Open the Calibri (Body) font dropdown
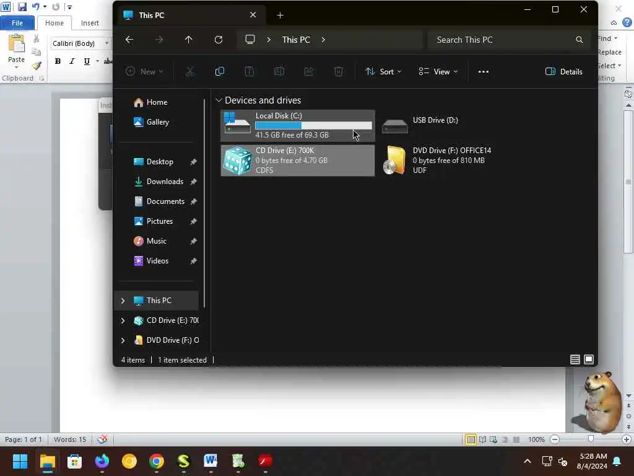This screenshot has height=476, width=634. point(106,43)
